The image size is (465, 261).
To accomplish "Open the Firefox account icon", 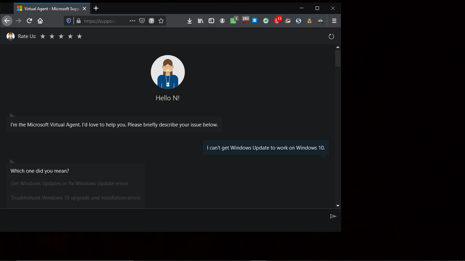I will point(222,21).
